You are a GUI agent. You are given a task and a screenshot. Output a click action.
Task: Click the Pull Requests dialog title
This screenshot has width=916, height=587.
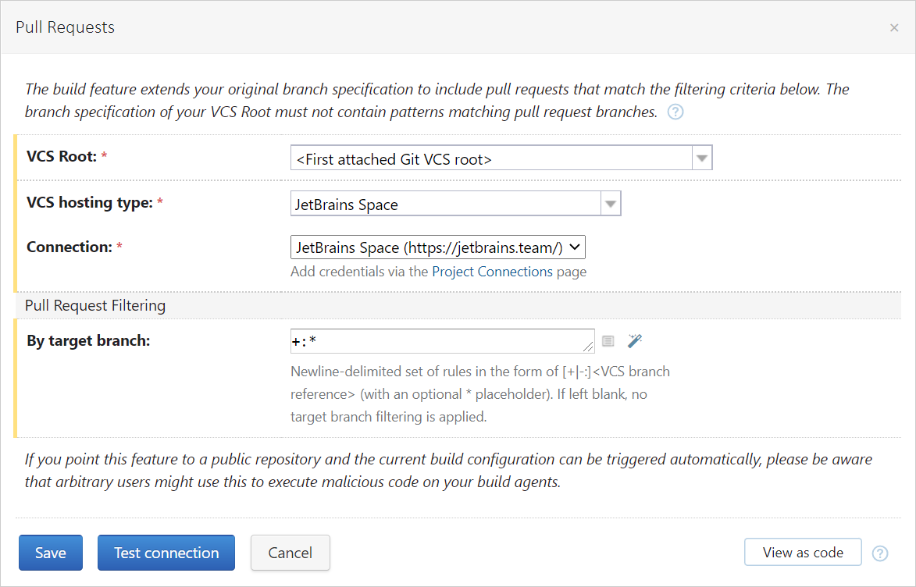(x=65, y=27)
